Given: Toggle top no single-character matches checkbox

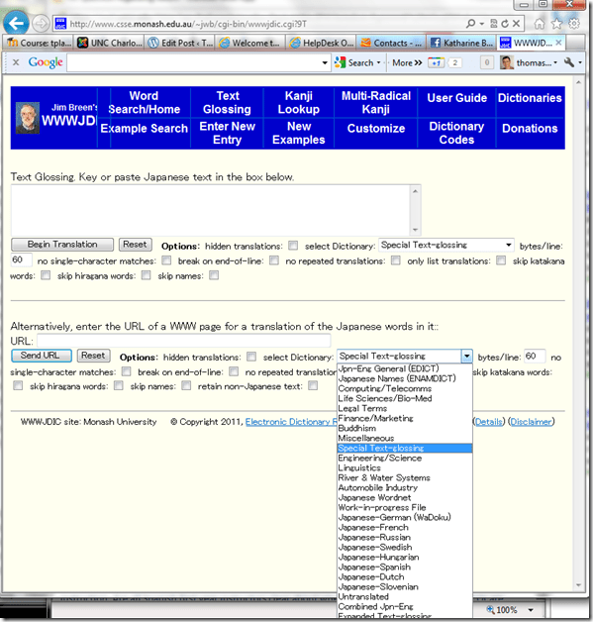Looking at the screenshot, I should [166, 260].
